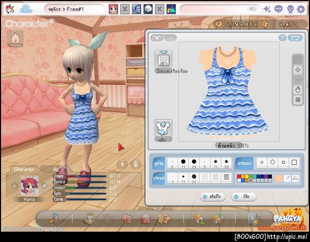Select soft brush size 11
The width and height of the screenshot is (310, 242).
(x=215, y=163)
